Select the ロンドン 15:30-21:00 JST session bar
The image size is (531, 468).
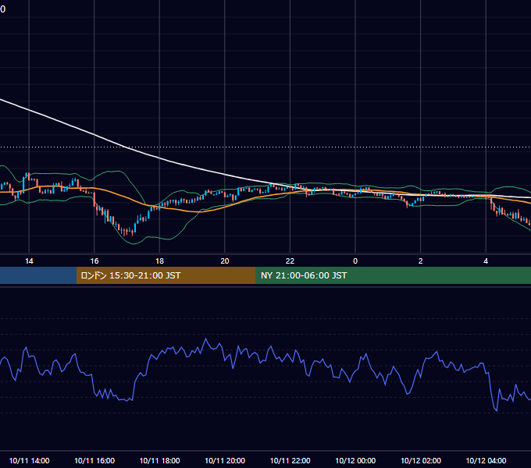pyautogui.click(x=166, y=275)
